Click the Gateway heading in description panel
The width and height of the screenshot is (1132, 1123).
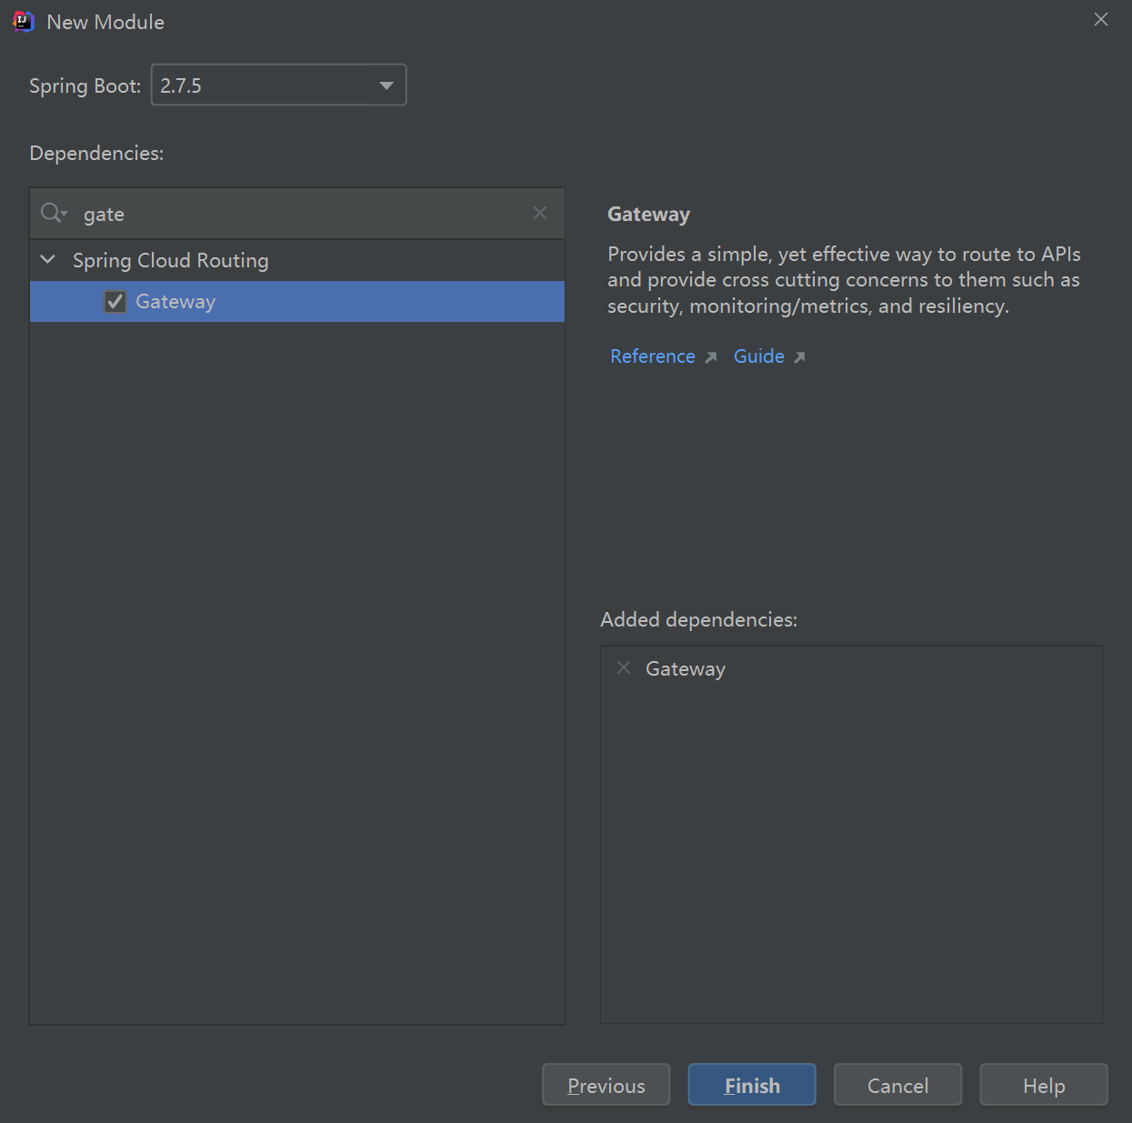(x=649, y=214)
